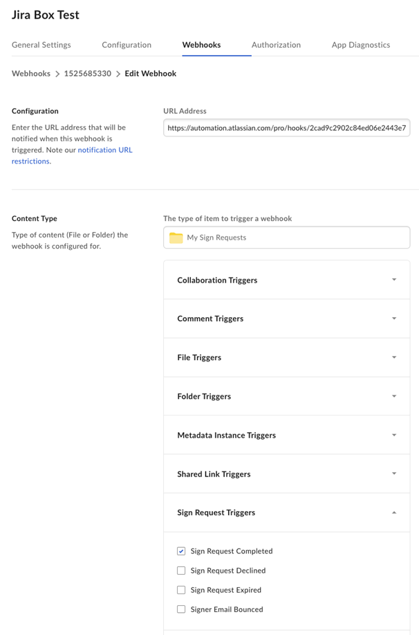Follow the notification URL restrictions link
This screenshot has height=635, width=419.
[x=72, y=156]
